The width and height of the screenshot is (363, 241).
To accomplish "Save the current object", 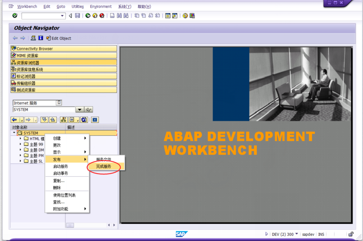I will pos(77,16).
